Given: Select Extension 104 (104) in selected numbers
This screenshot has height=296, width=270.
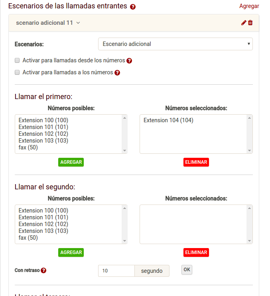Looking at the screenshot, I should [168, 120].
